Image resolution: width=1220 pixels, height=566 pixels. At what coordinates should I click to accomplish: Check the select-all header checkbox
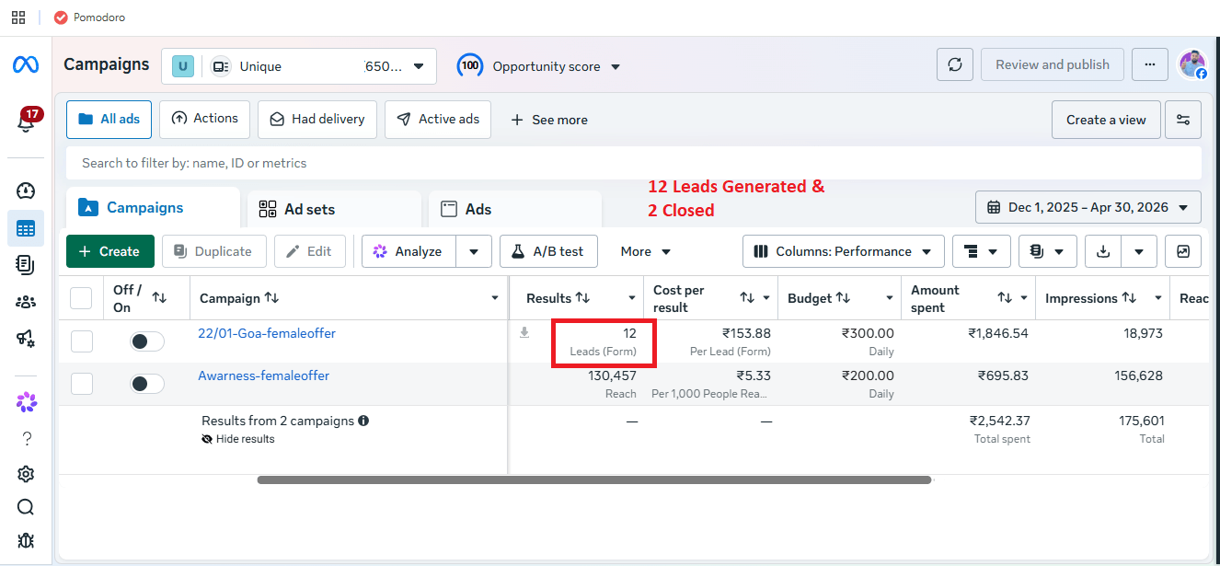tap(81, 298)
